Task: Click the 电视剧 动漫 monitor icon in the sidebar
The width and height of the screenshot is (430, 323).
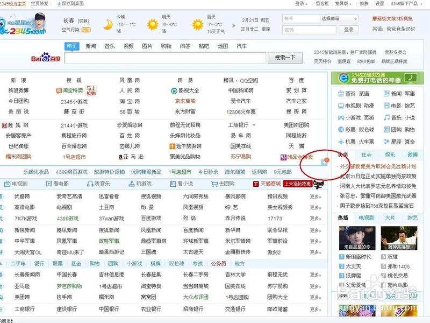Action: click(341, 106)
